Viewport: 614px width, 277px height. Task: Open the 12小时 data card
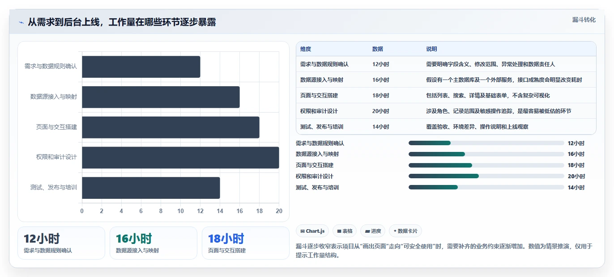[61, 243]
